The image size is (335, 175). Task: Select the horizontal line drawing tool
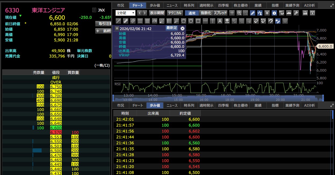click(205, 21)
